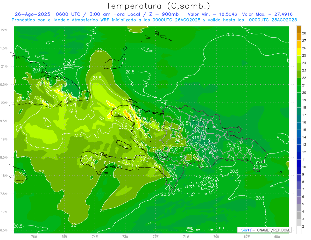Screen dimensions: 311x240
Task: Click the '69W' longitude axis label
Action: [247, 236]
